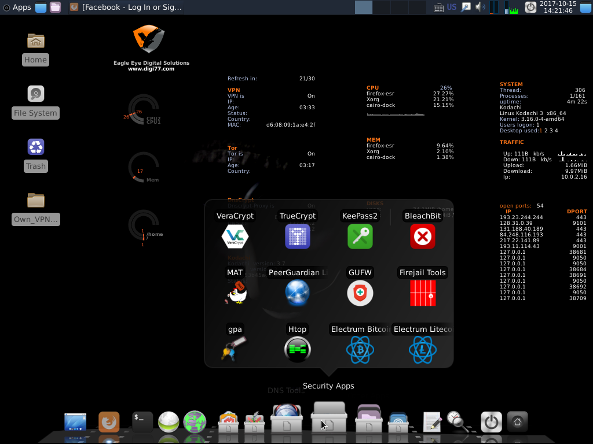The image size is (593, 444).
Task: Click the clock-magnifier search dock icon
Action: click(x=457, y=421)
